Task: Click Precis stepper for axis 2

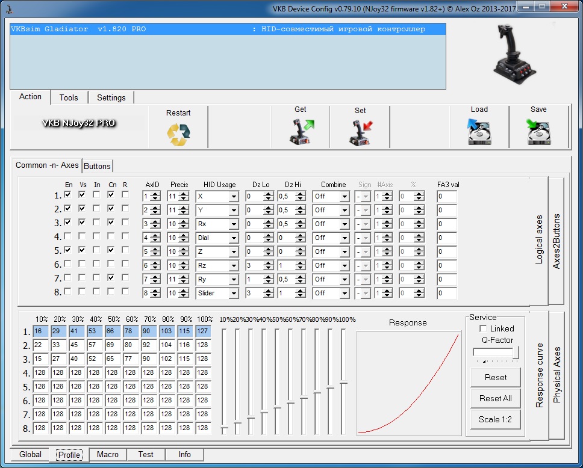Action: tap(183, 210)
